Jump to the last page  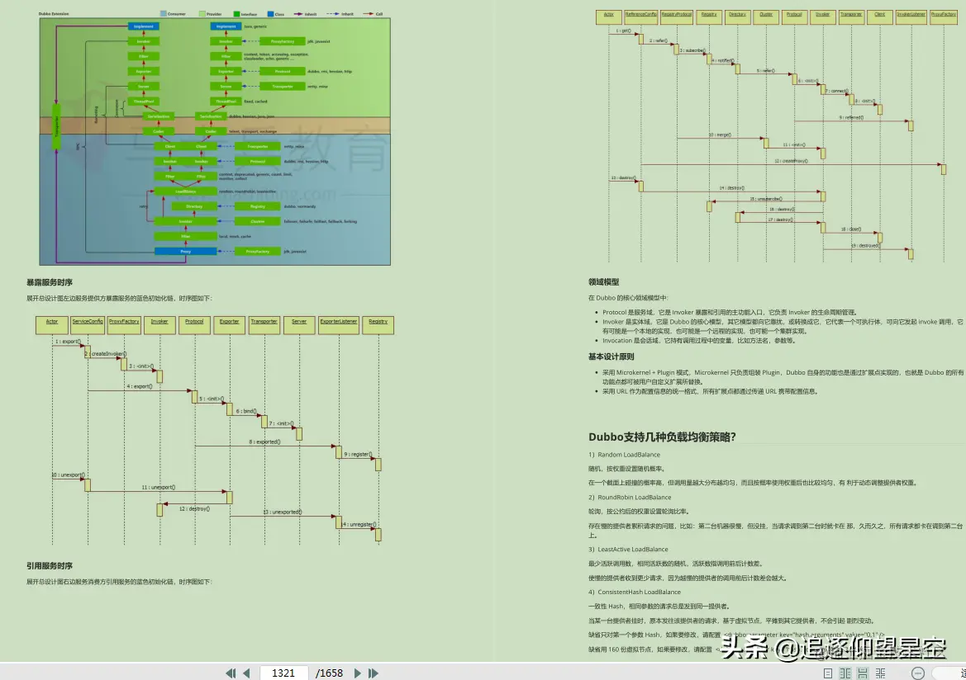(x=374, y=673)
